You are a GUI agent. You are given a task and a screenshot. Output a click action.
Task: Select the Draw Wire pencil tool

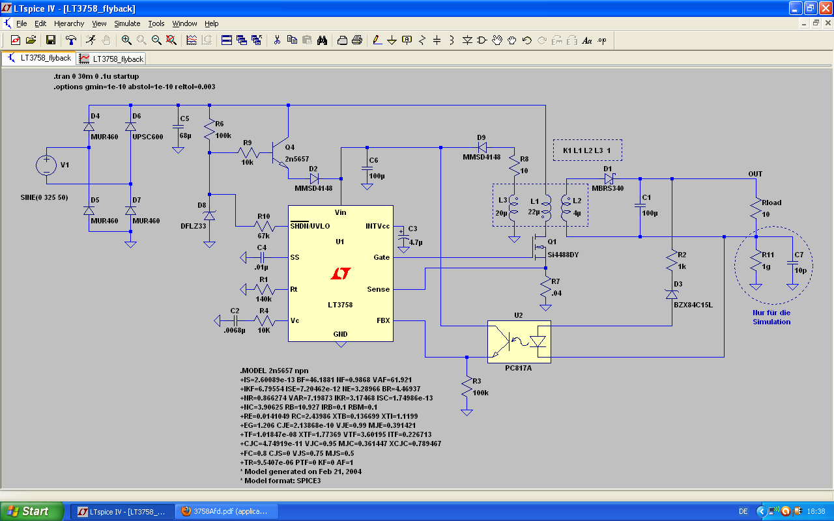pyautogui.click(x=377, y=40)
